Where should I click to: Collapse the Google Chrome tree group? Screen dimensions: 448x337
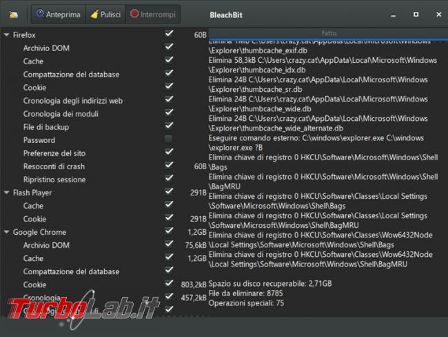7,232
